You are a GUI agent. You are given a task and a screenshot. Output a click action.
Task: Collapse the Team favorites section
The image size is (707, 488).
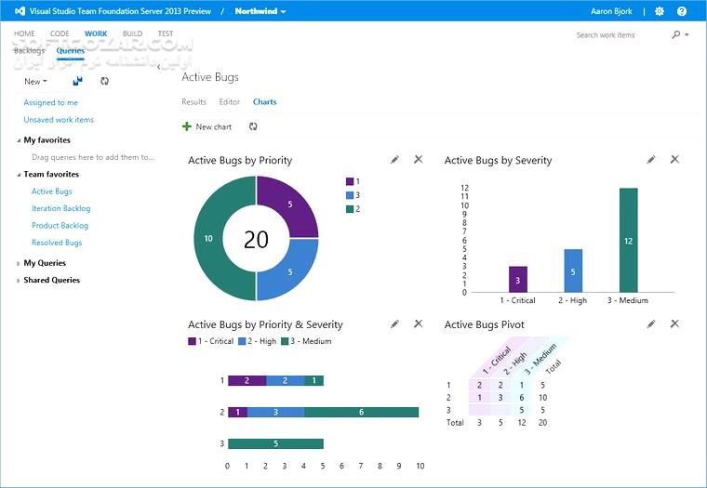[18, 175]
